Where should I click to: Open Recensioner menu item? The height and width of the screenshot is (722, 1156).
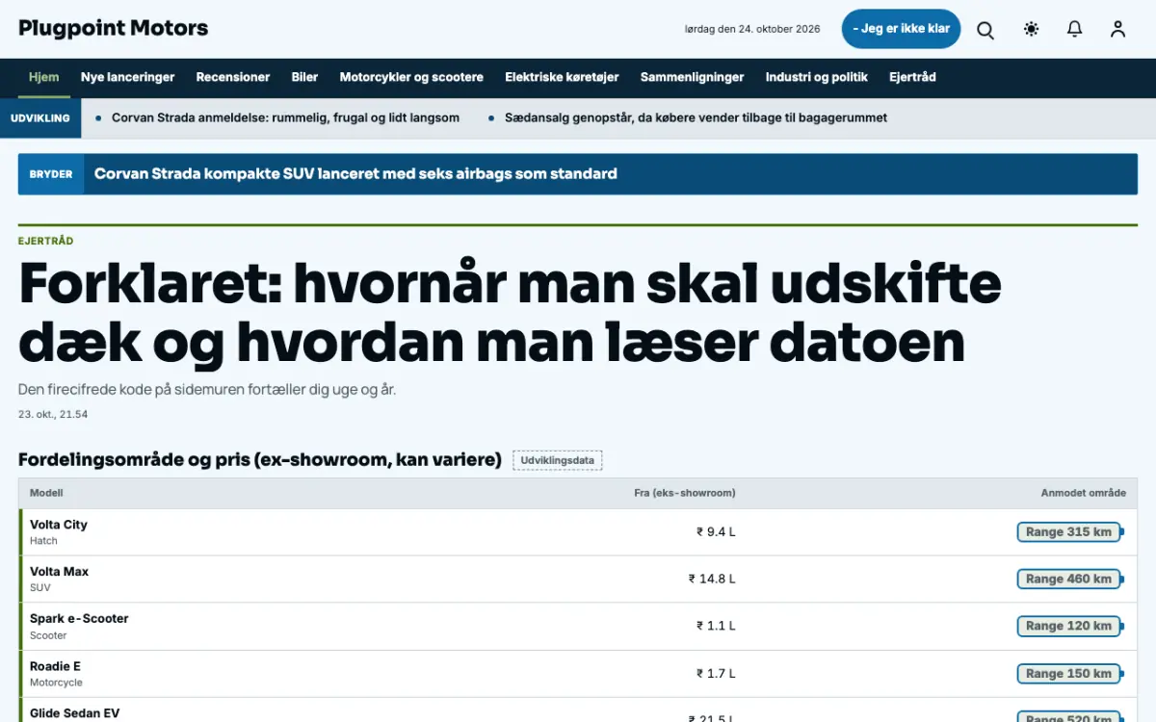[x=233, y=77]
